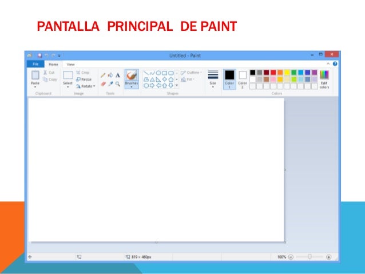The image size is (365, 274).
Task: Pick the purple color swatch
Action: [x=315, y=73]
